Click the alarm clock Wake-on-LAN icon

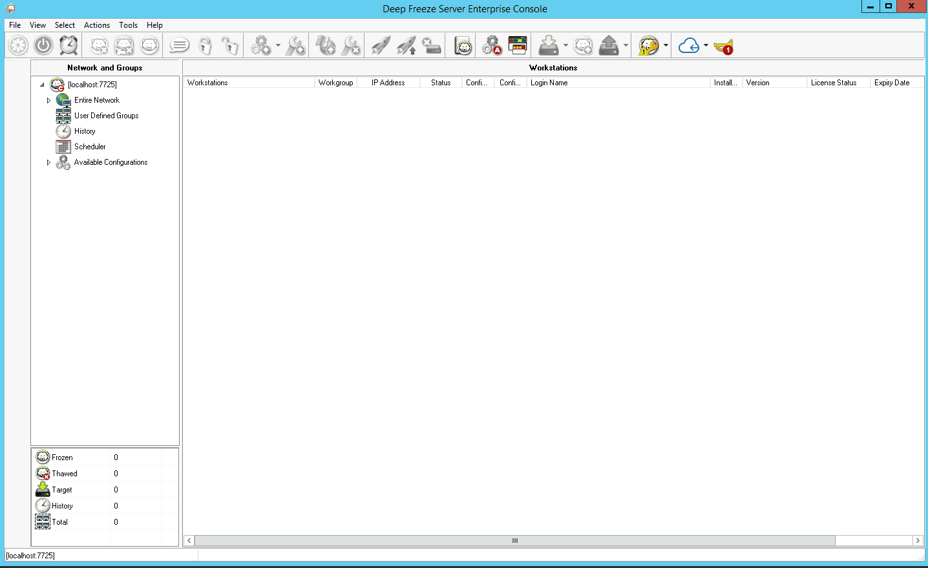pos(69,46)
